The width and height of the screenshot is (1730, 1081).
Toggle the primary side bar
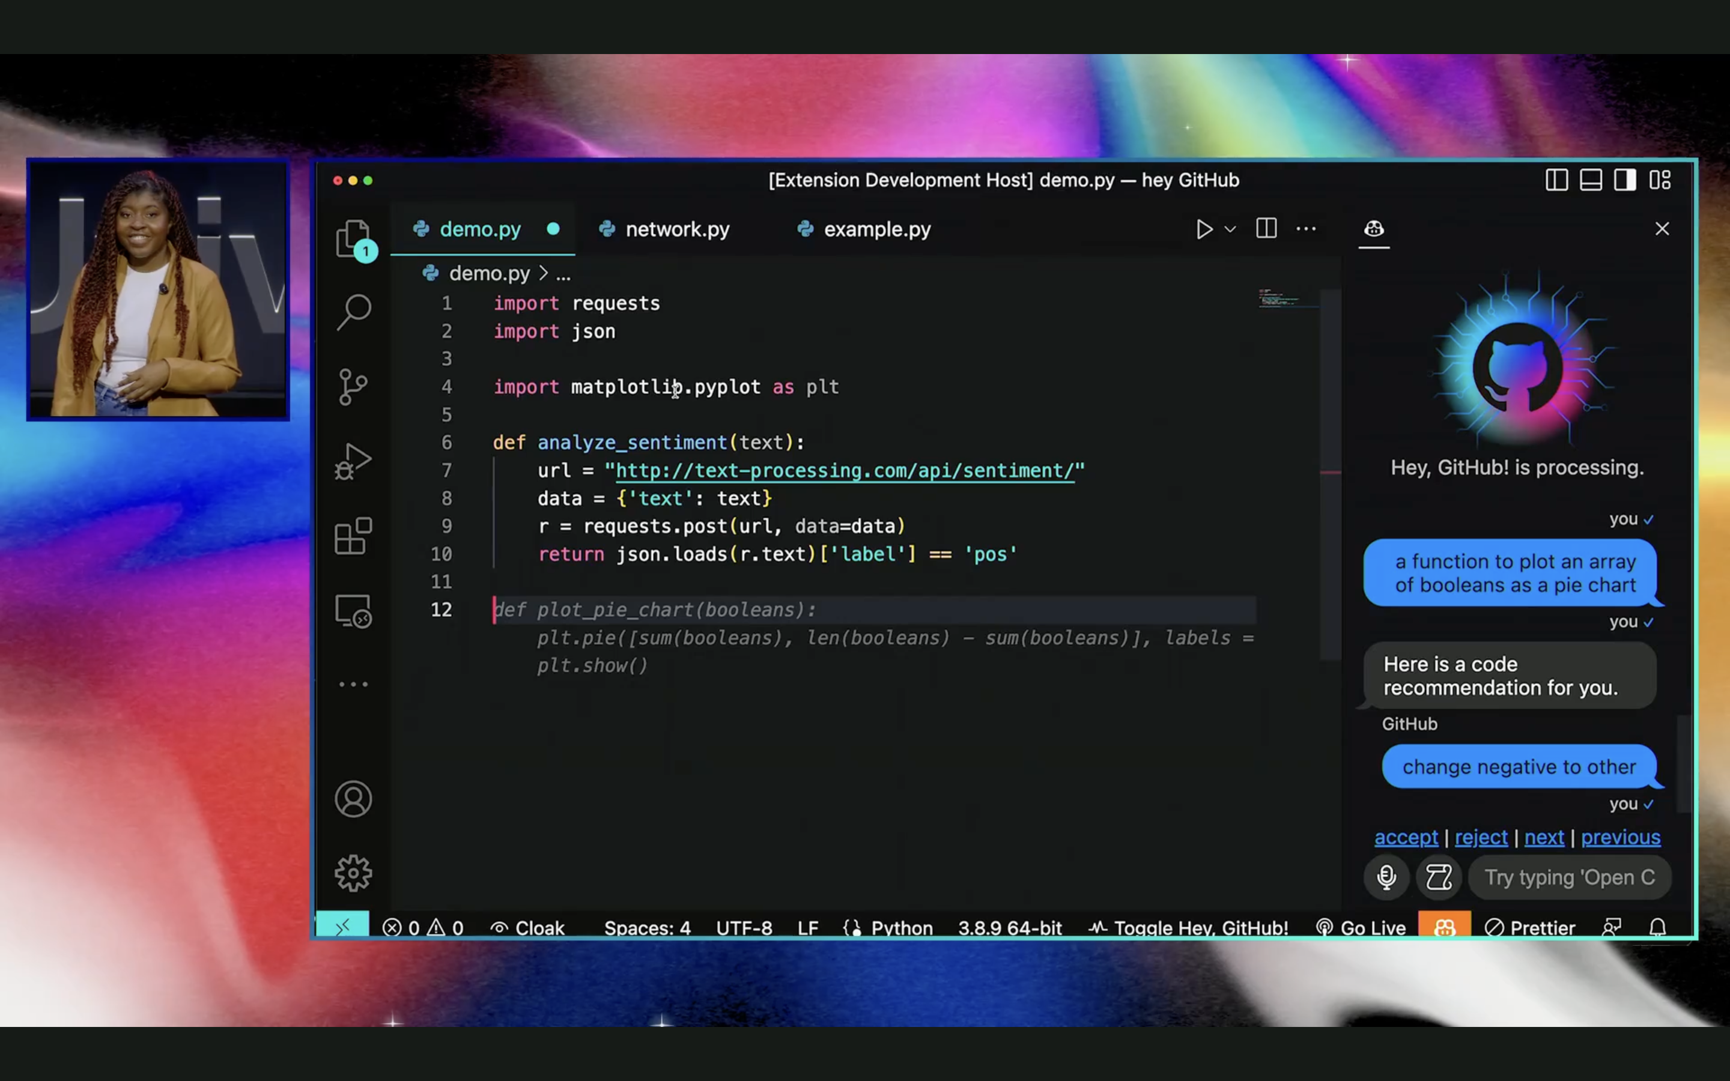1556,180
